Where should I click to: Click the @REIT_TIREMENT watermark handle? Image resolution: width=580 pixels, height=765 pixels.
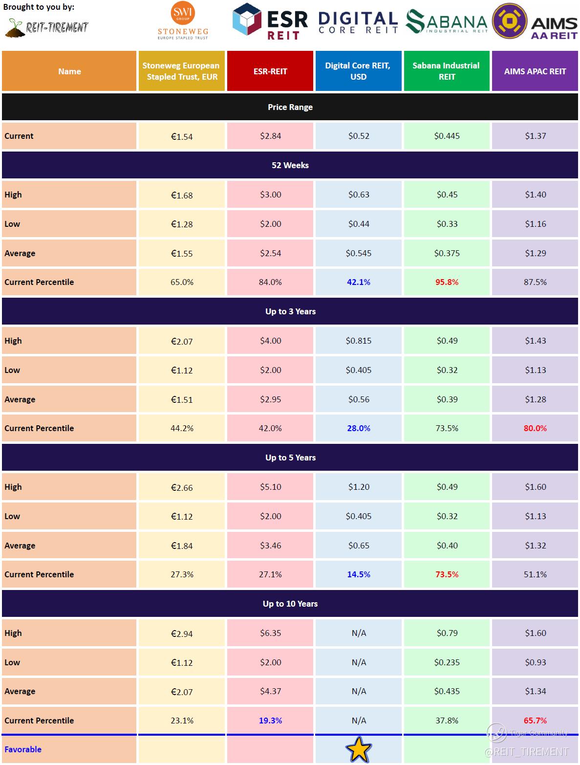coord(527,752)
